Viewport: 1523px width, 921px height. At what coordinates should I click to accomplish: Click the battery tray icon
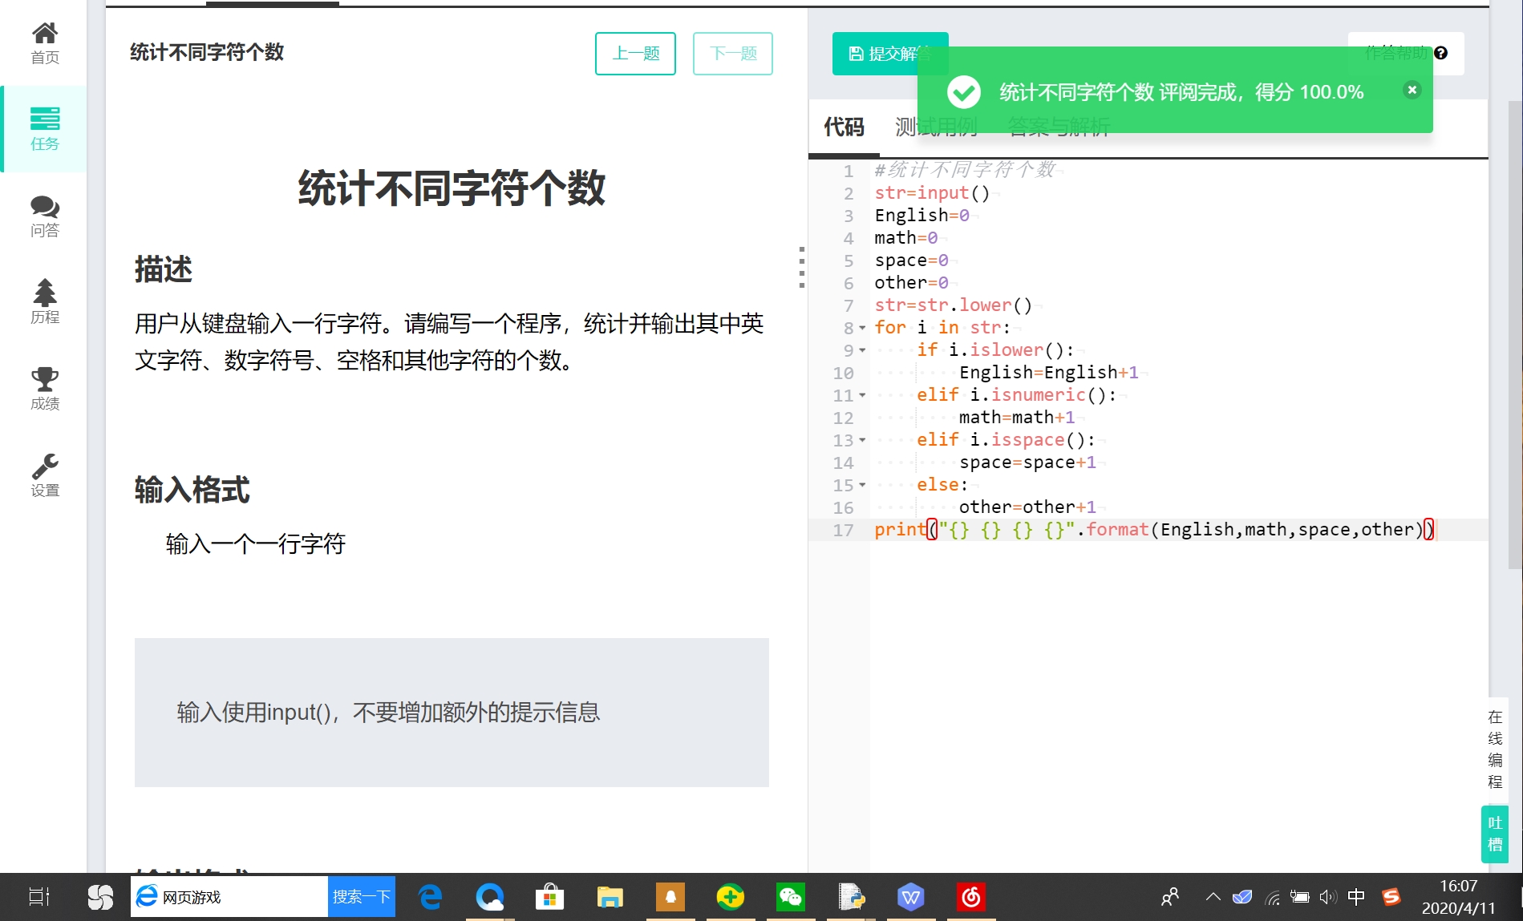[x=1300, y=897]
